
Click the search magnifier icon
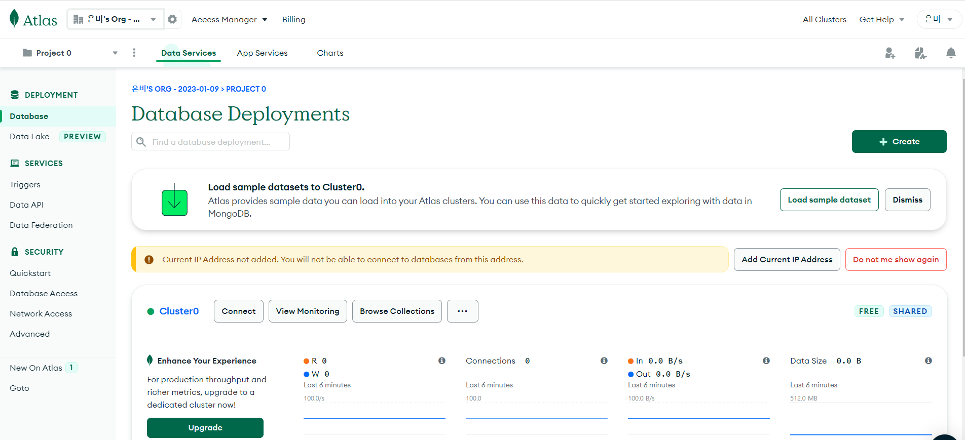pyautogui.click(x=141, y=142)
